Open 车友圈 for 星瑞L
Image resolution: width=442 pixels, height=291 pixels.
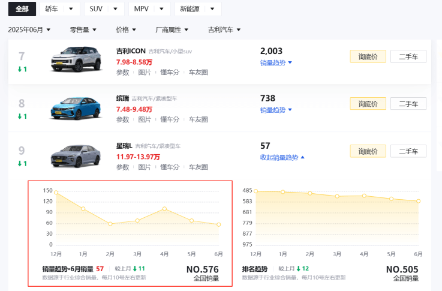[198, 167]
